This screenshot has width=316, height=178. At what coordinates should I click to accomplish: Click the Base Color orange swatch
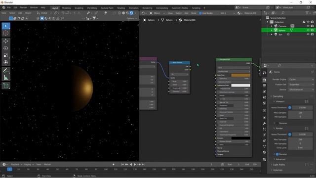pyautogui.click(x=240, y=75)
